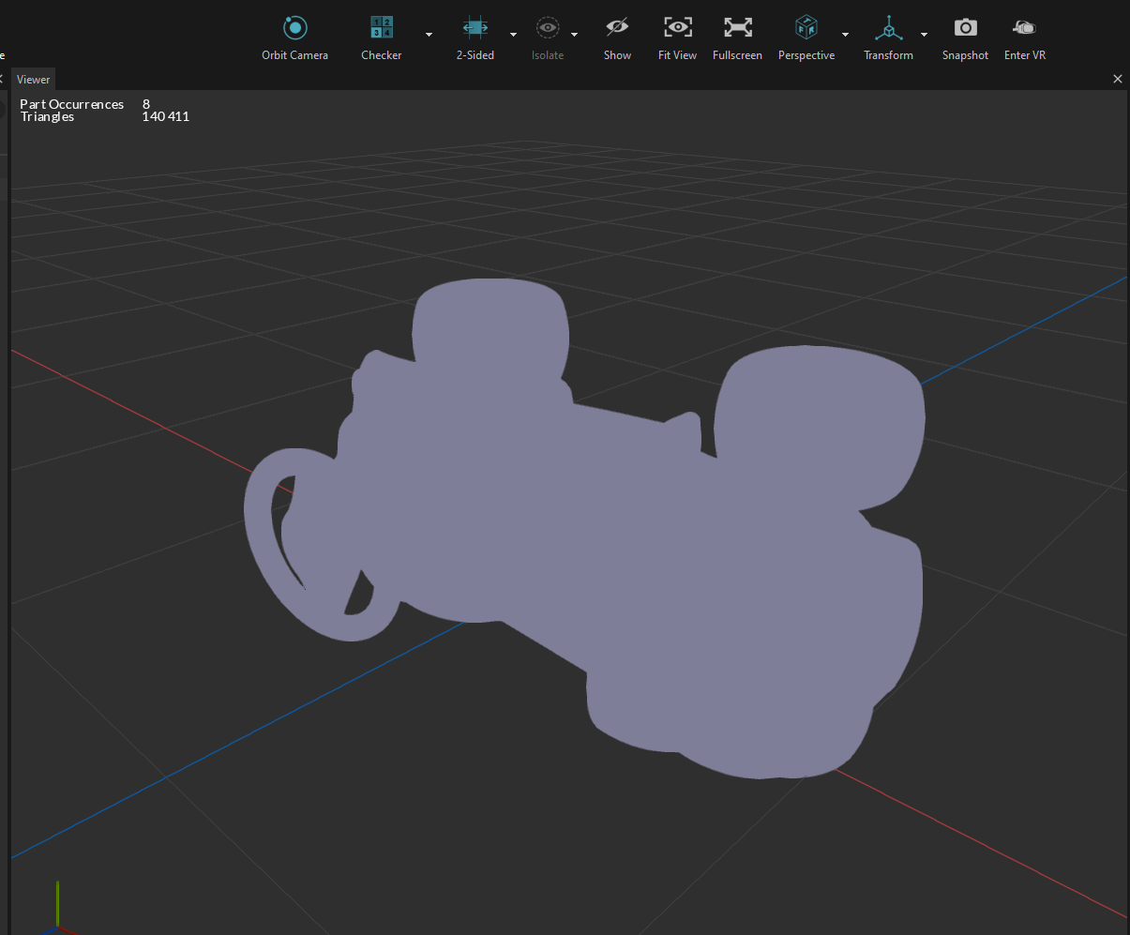
Task: Open the Isolate dropdown arrow
Action: pyautogui.click(x=574, y=35)
